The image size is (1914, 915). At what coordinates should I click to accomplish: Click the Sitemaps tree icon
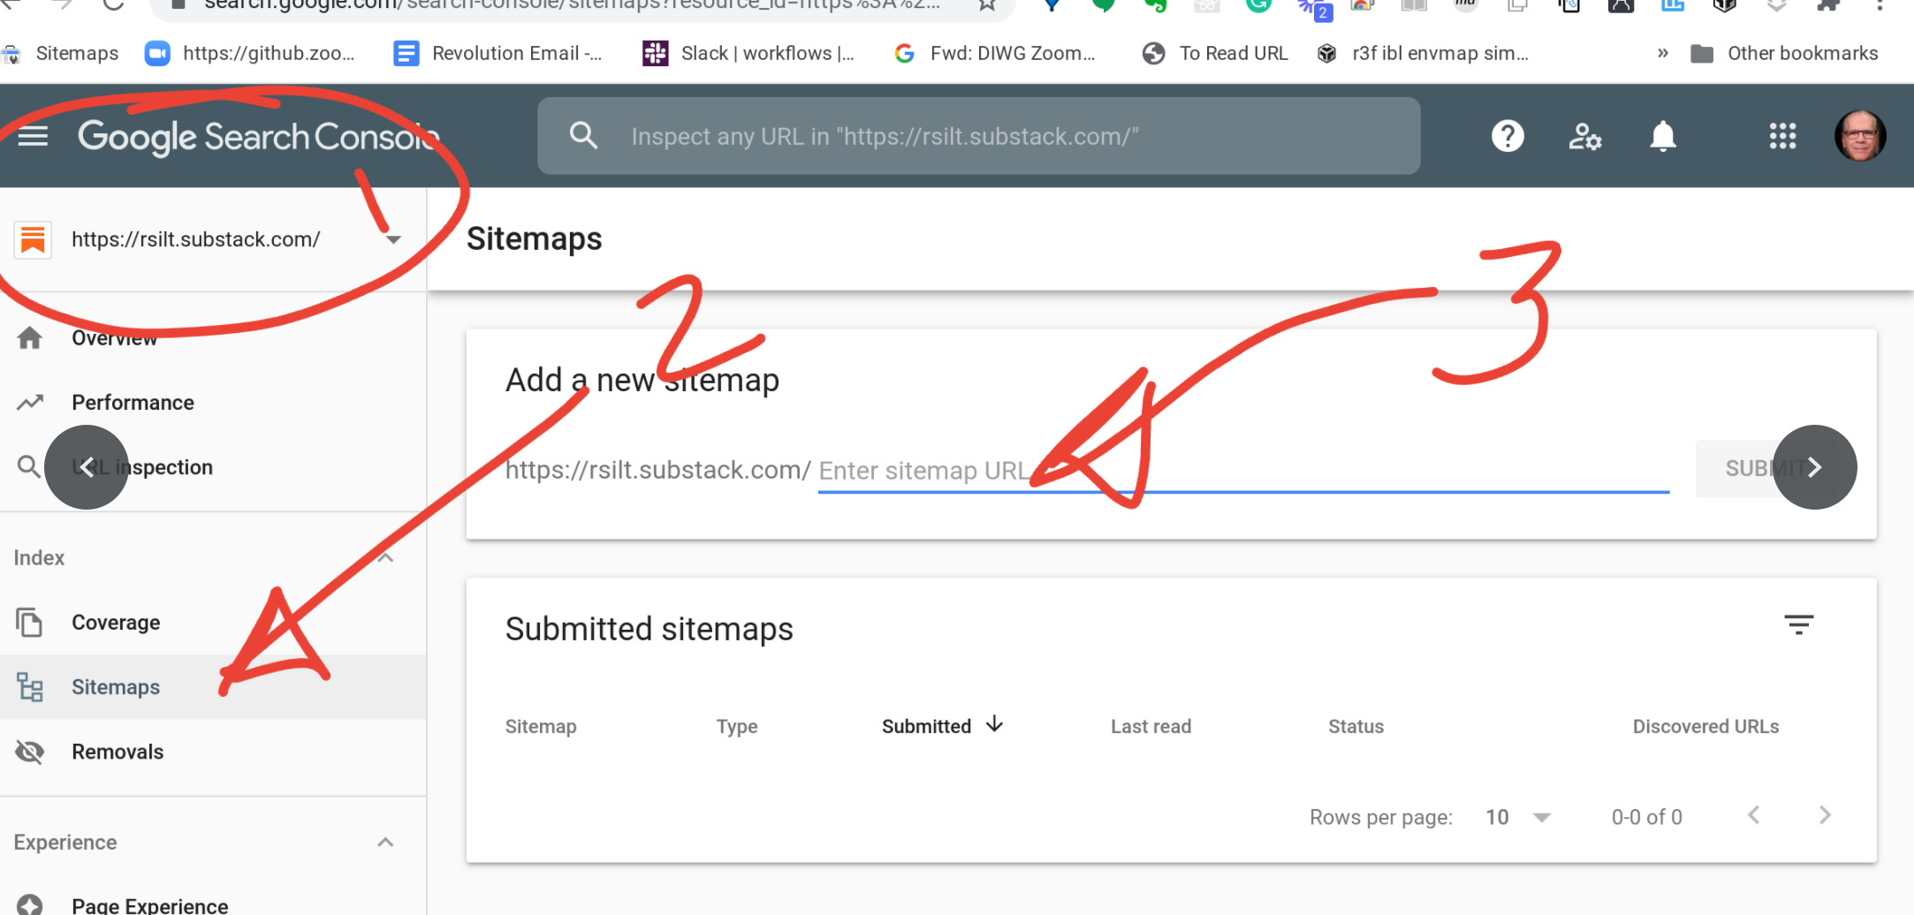point(29,687)
